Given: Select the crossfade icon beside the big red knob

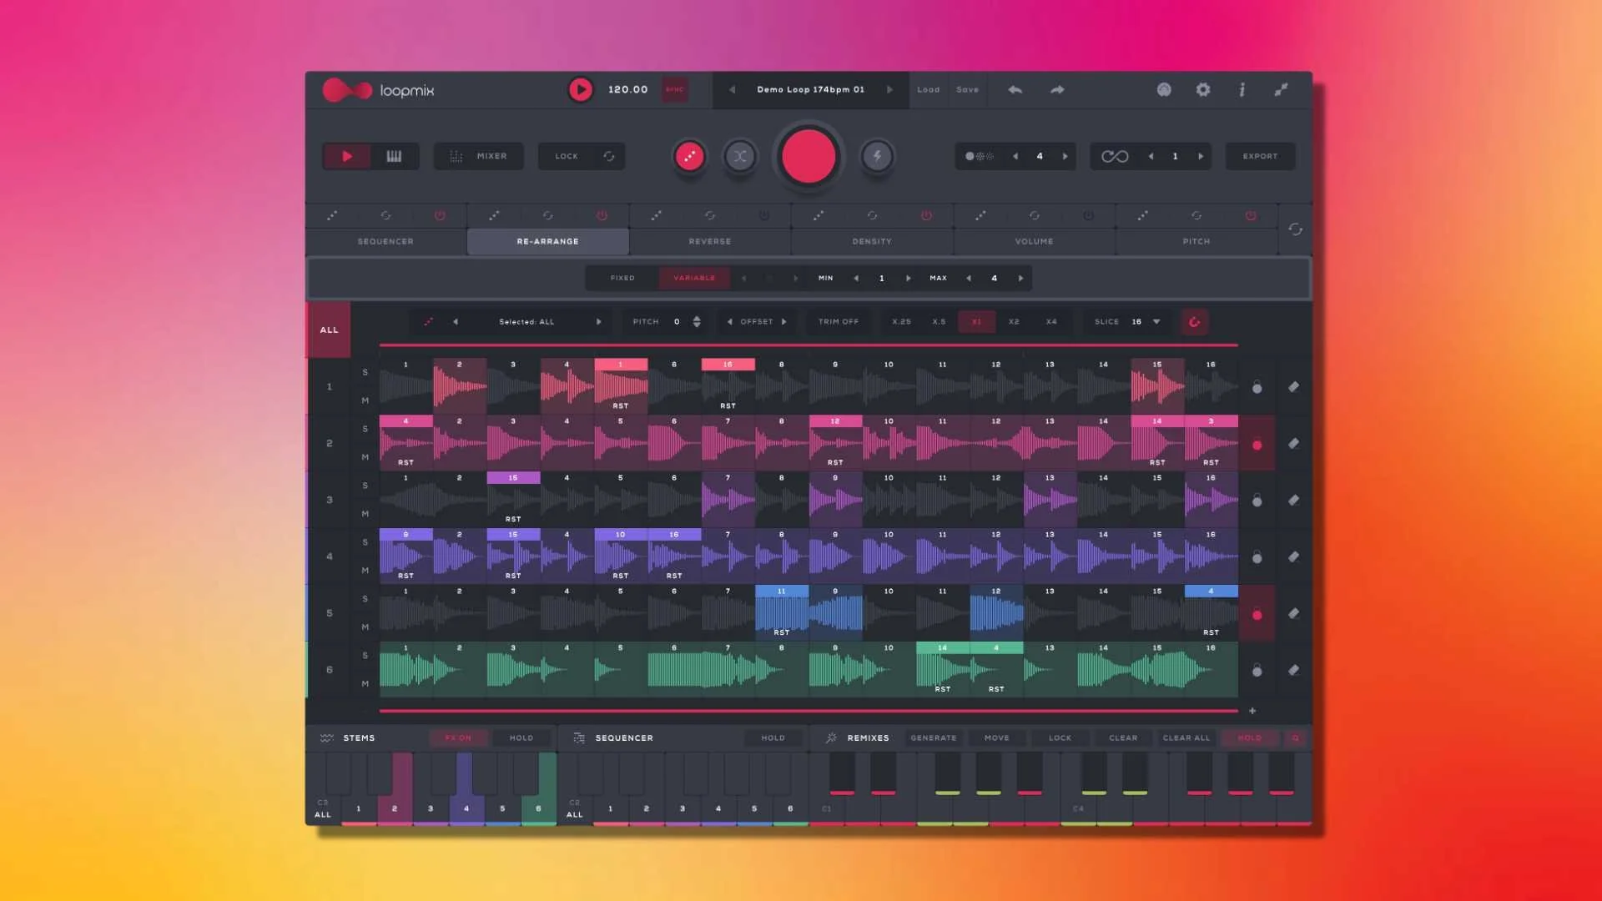Looking at the screenshot, I should (x=740, y=156).
